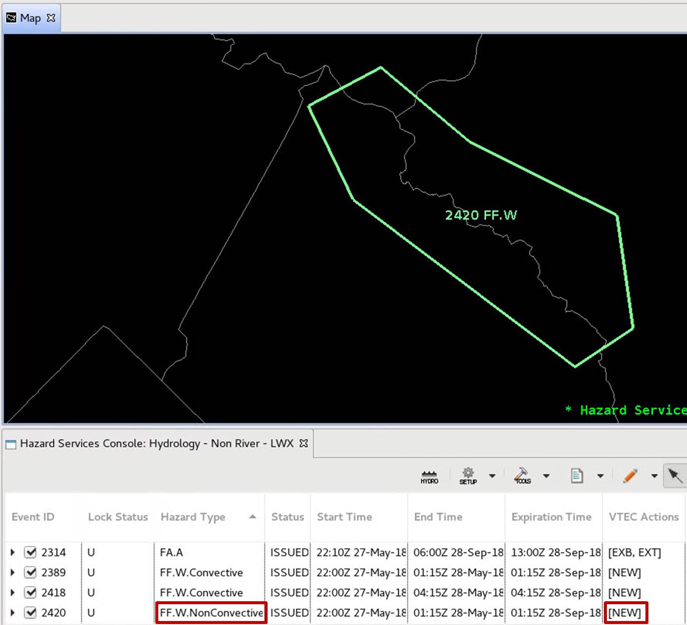Click expiration time 13:00Z 28-Sep-18
This screenshot has width=687, height=625.
556,552
